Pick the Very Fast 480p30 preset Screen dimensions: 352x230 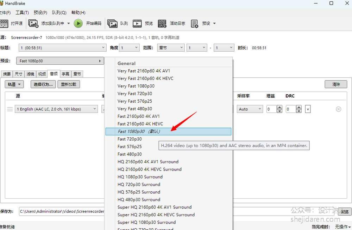(x=168, y=109)
